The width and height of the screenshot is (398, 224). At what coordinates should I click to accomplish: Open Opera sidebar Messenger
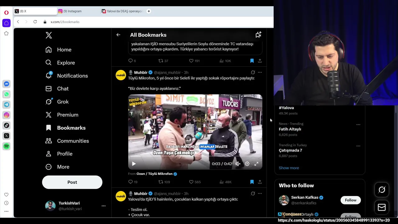[6, 84]
